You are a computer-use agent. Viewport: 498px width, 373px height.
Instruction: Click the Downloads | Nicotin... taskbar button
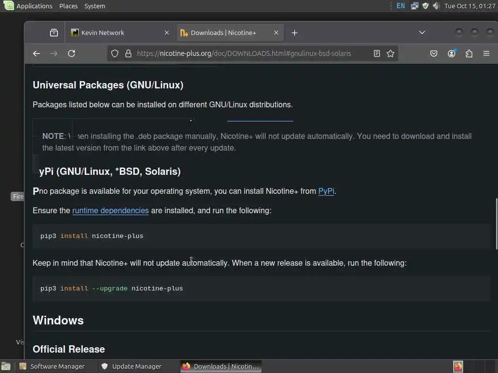(x=221, y=366)
